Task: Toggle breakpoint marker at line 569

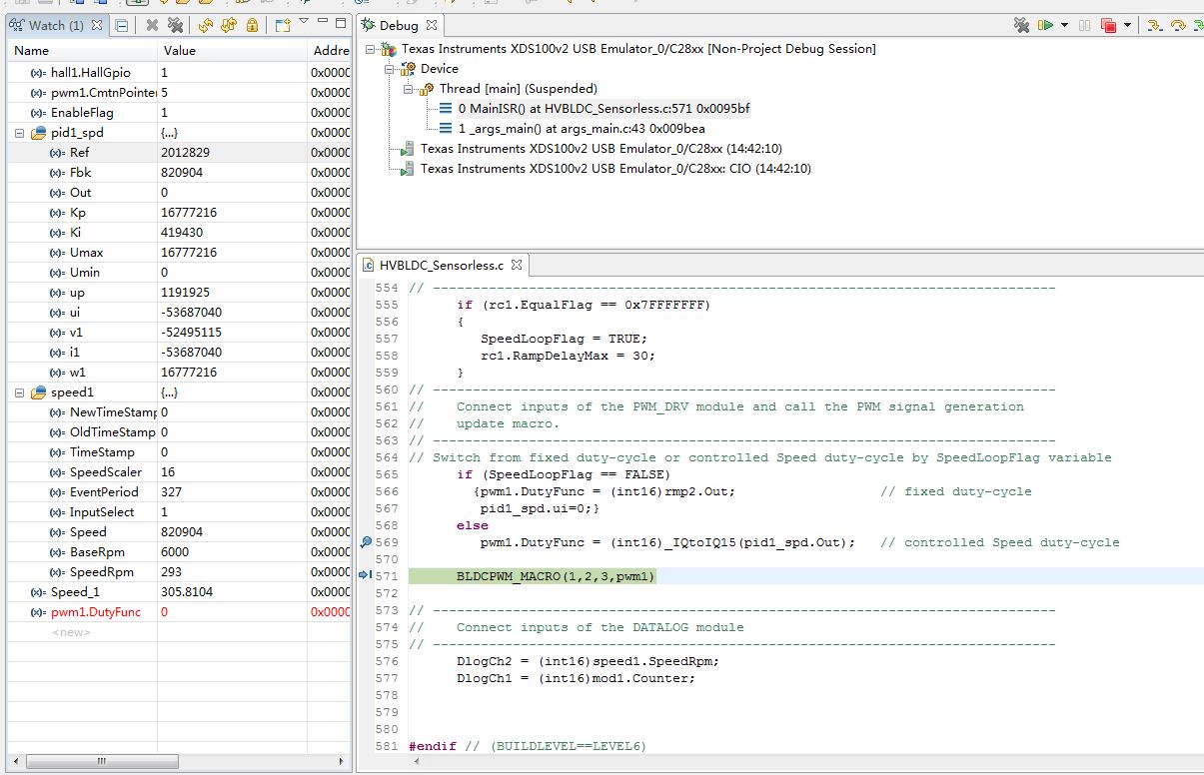Action: pos(366,542)
